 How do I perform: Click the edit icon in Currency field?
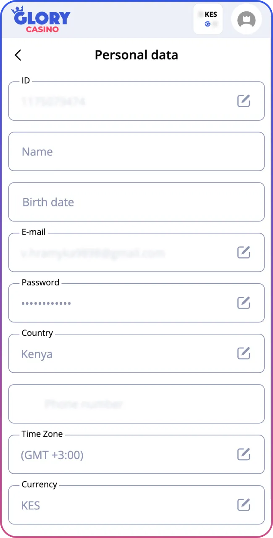coord(244,504)
